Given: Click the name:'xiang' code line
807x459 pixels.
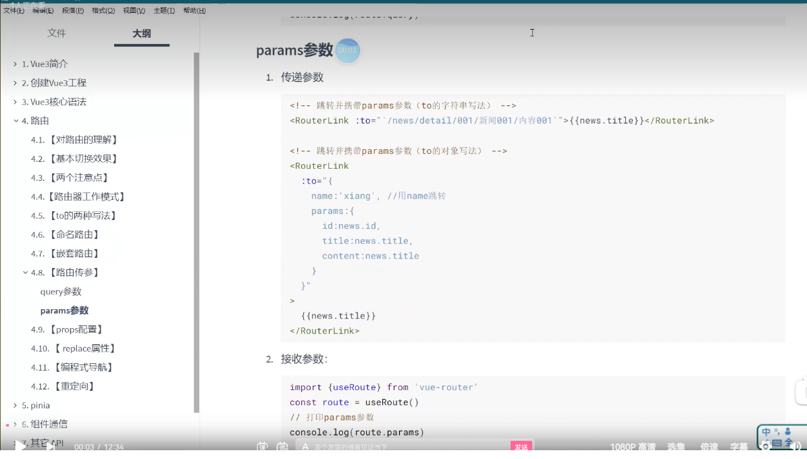Looking at the screenshot, I should pyautogui.click(x=378, y=196).
